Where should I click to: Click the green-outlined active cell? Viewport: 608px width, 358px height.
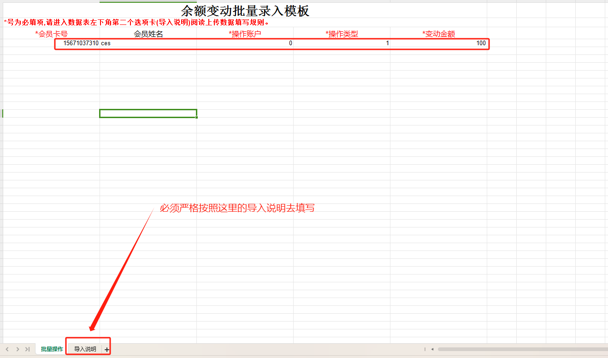pos(148,113)
